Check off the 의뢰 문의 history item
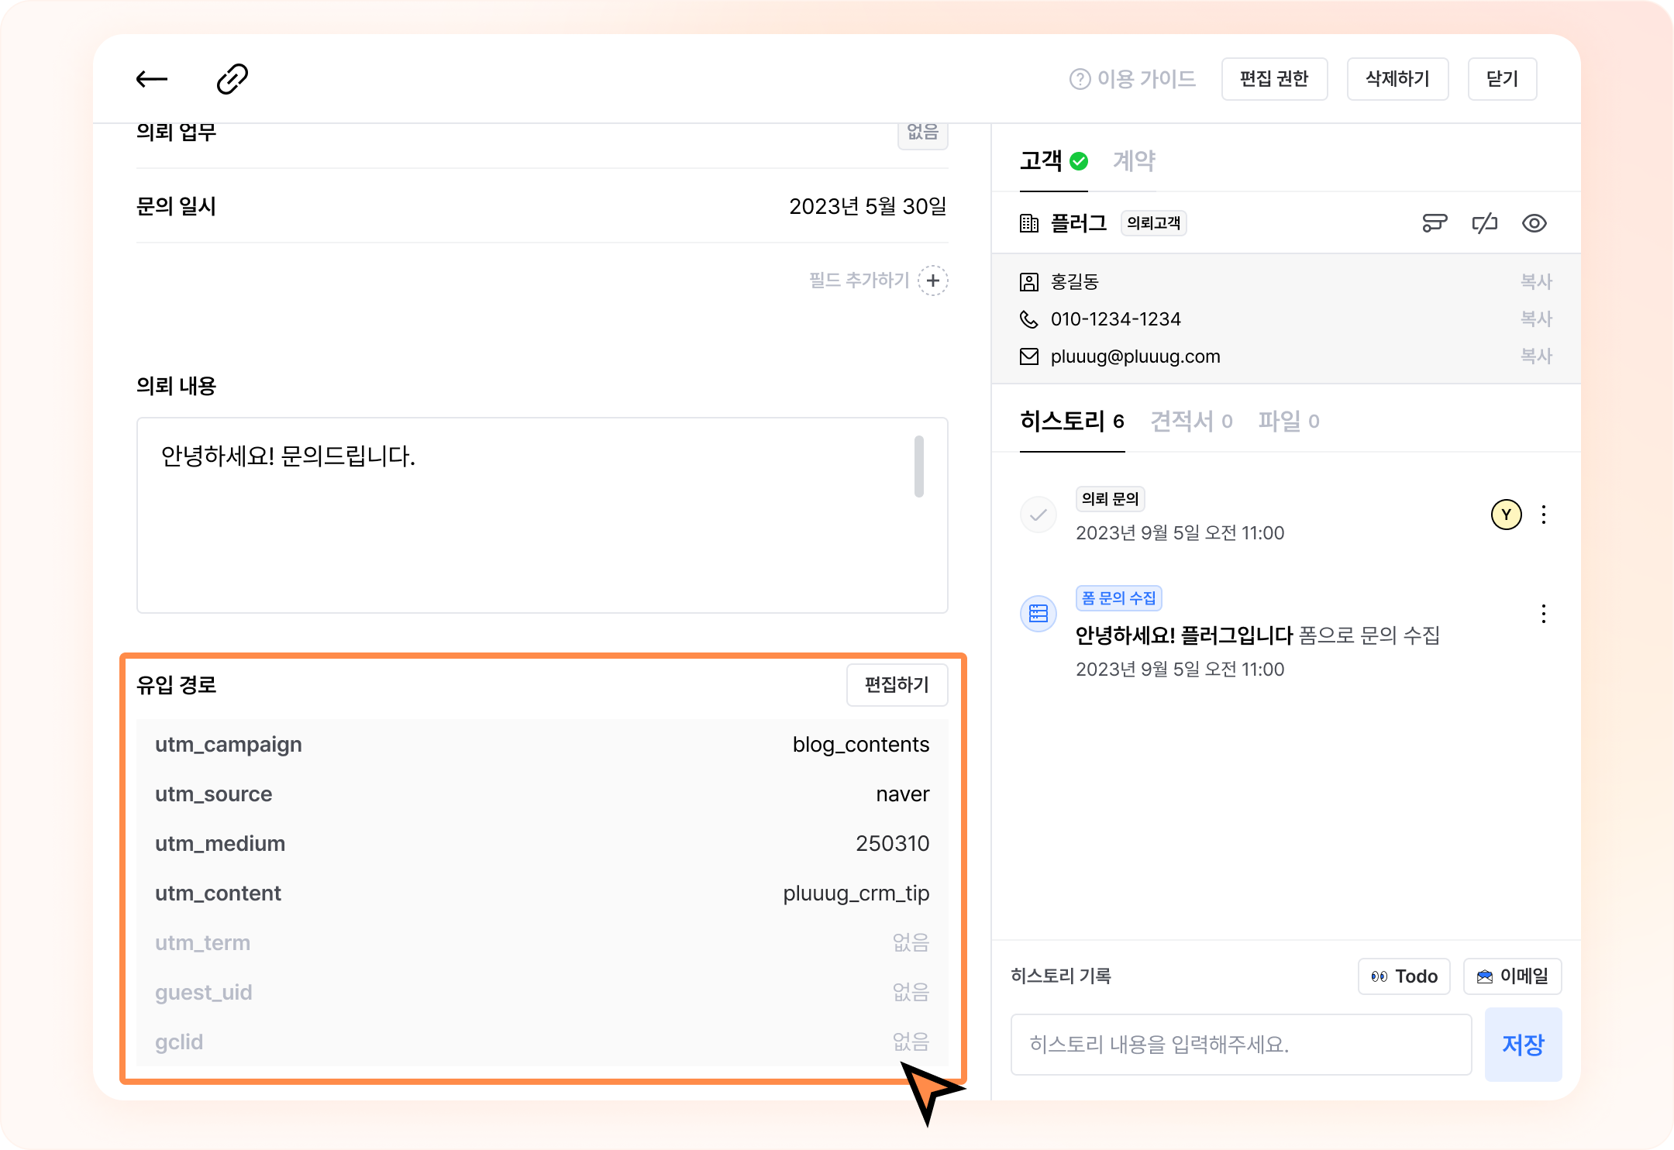Viewport: 1674px width, 1150px height. point(1038,515)
